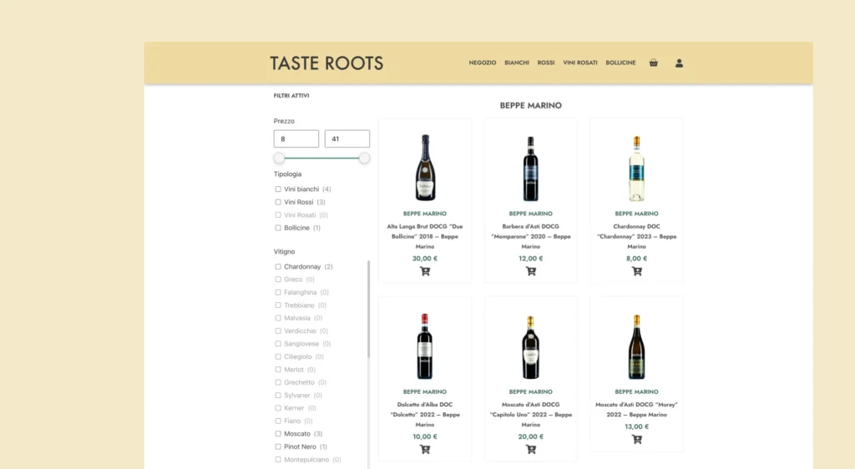The width and height of the screenshot is (855, 469).
Task: Open the shopping basket in the header
Action: click(x=653, y=63)
